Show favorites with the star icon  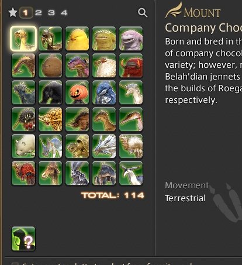[x=13, y=13]
